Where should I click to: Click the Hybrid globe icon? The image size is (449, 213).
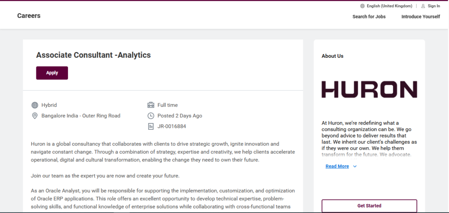pyautogui.click(x=35, y=105)
